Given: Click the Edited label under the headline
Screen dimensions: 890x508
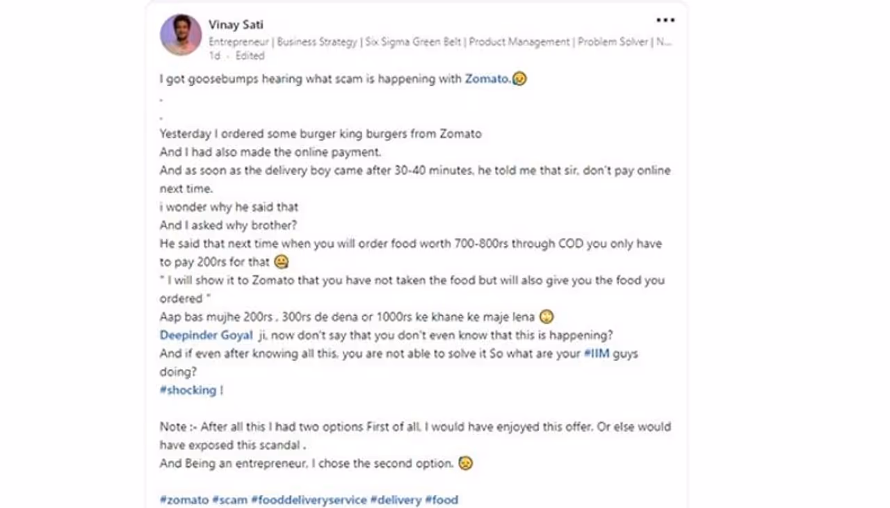Looking at the screenshot, I should 250,56.
